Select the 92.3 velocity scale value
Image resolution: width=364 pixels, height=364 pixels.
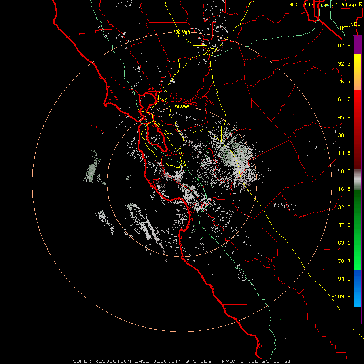[344, 63]
